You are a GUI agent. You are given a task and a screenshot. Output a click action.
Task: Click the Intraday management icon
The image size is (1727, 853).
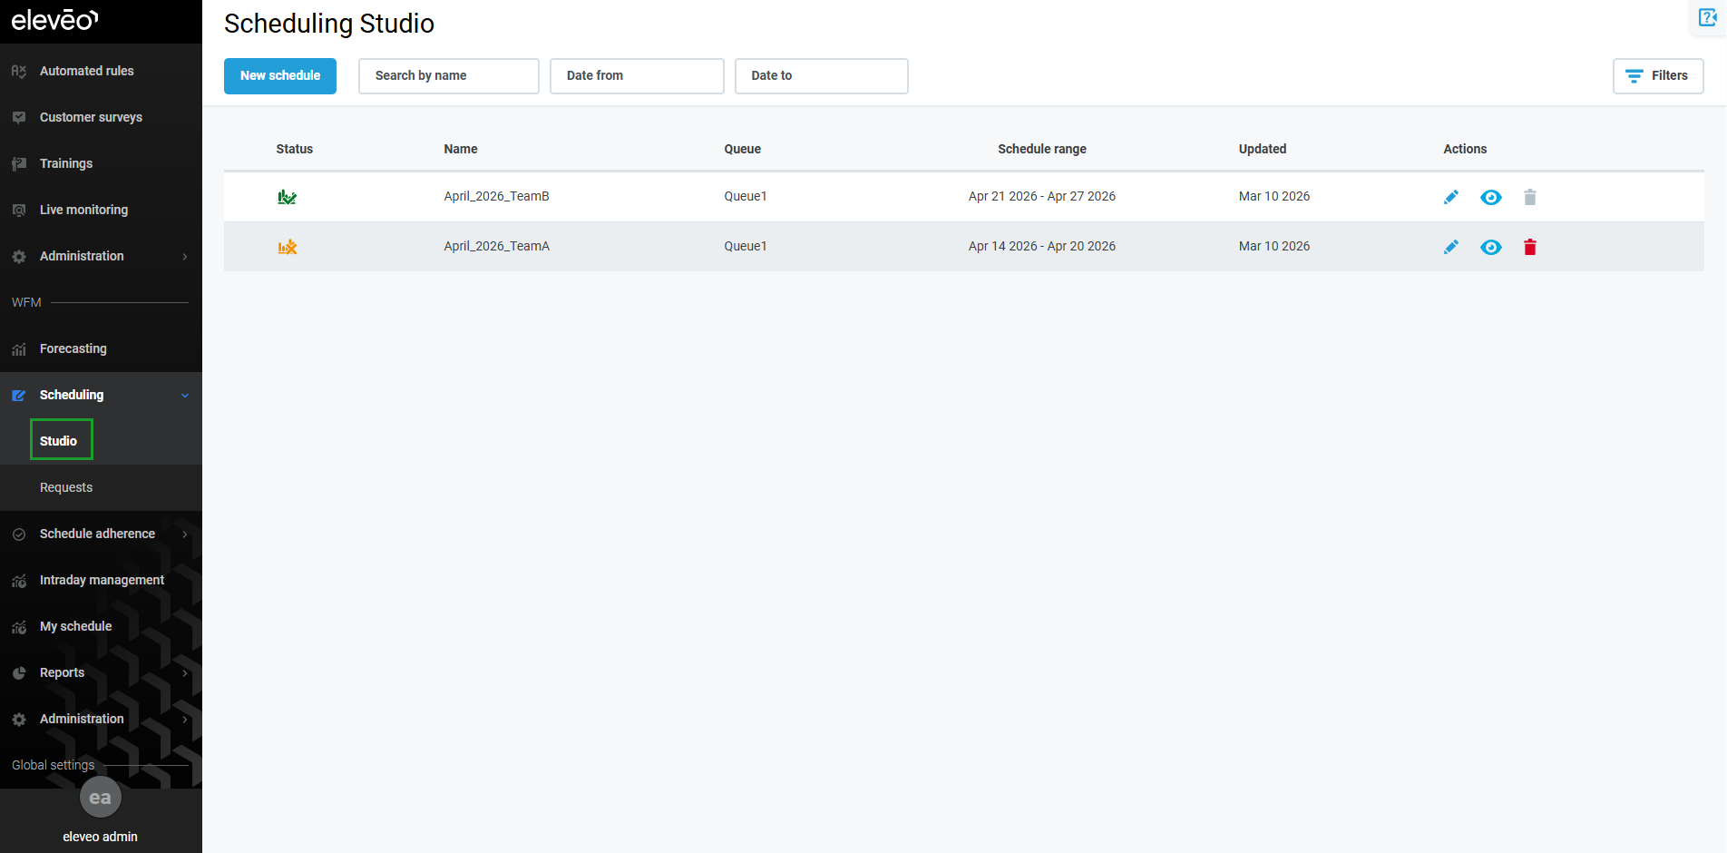point(19,580)
